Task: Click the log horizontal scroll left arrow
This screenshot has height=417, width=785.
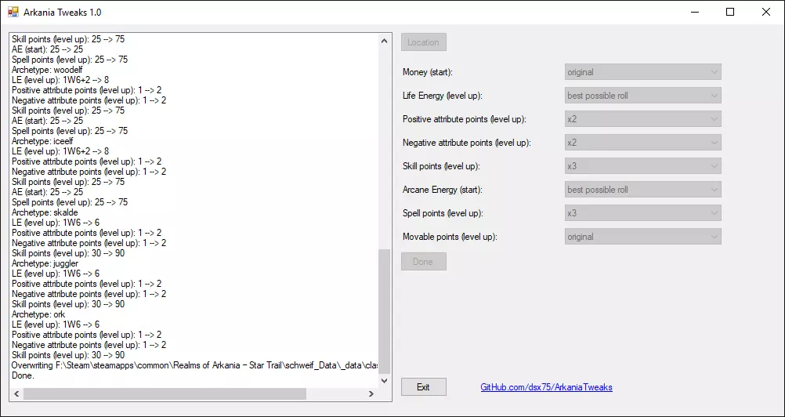Action: tap(16, 394)
